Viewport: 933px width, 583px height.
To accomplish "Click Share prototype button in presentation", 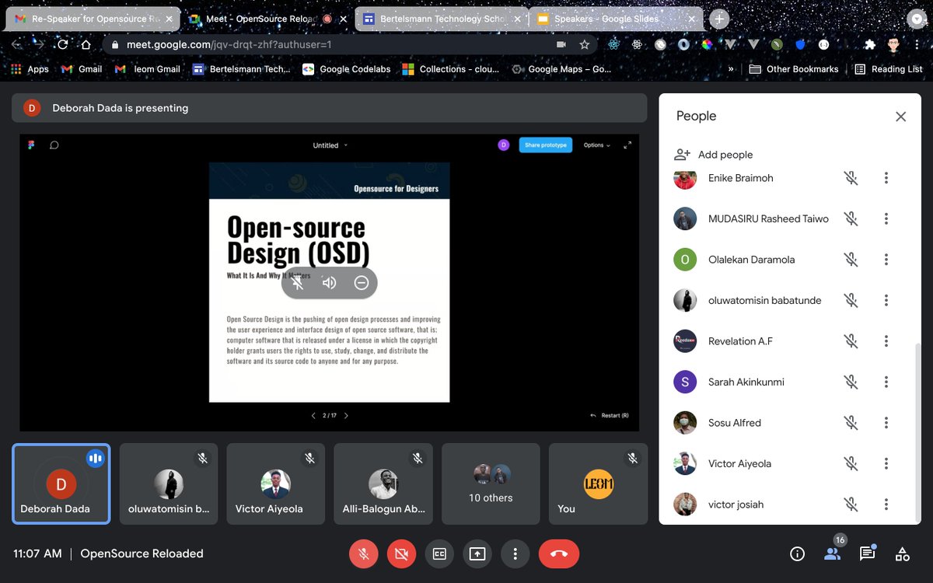I will click(x=546, y=145).
